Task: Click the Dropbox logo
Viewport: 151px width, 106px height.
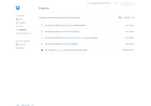Action: click(18, 8)
